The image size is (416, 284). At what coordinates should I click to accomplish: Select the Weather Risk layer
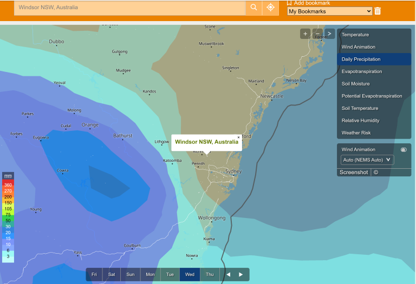click(x=374, y=133)
